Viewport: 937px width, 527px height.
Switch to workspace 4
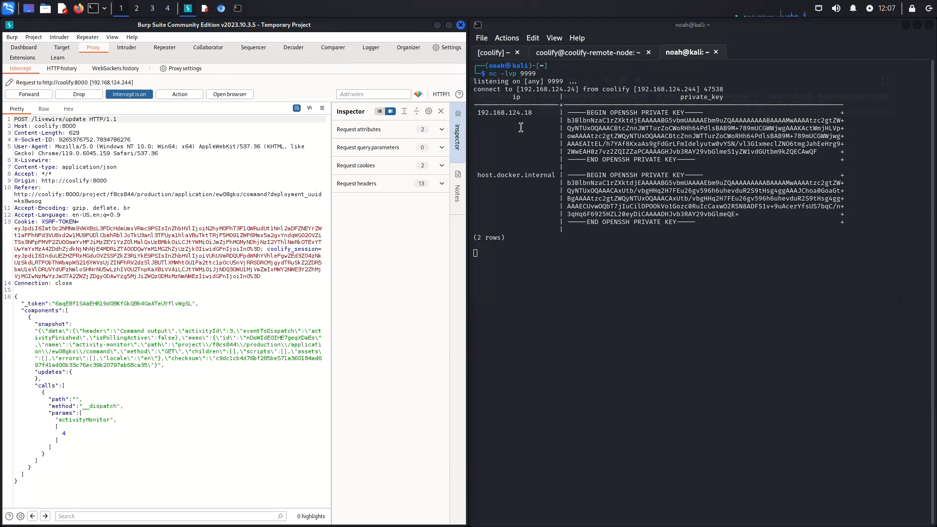coord(167,8)
